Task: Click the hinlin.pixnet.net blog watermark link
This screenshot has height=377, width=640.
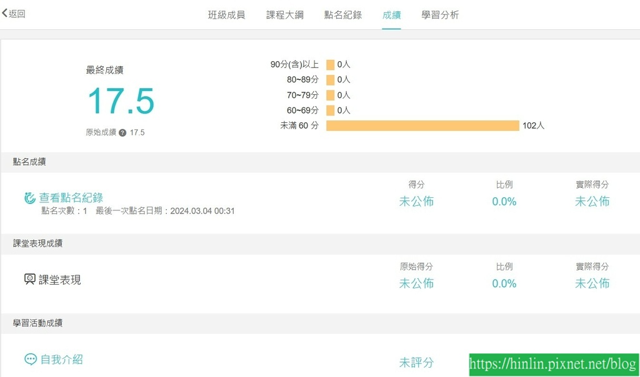Action: point(554,365)
